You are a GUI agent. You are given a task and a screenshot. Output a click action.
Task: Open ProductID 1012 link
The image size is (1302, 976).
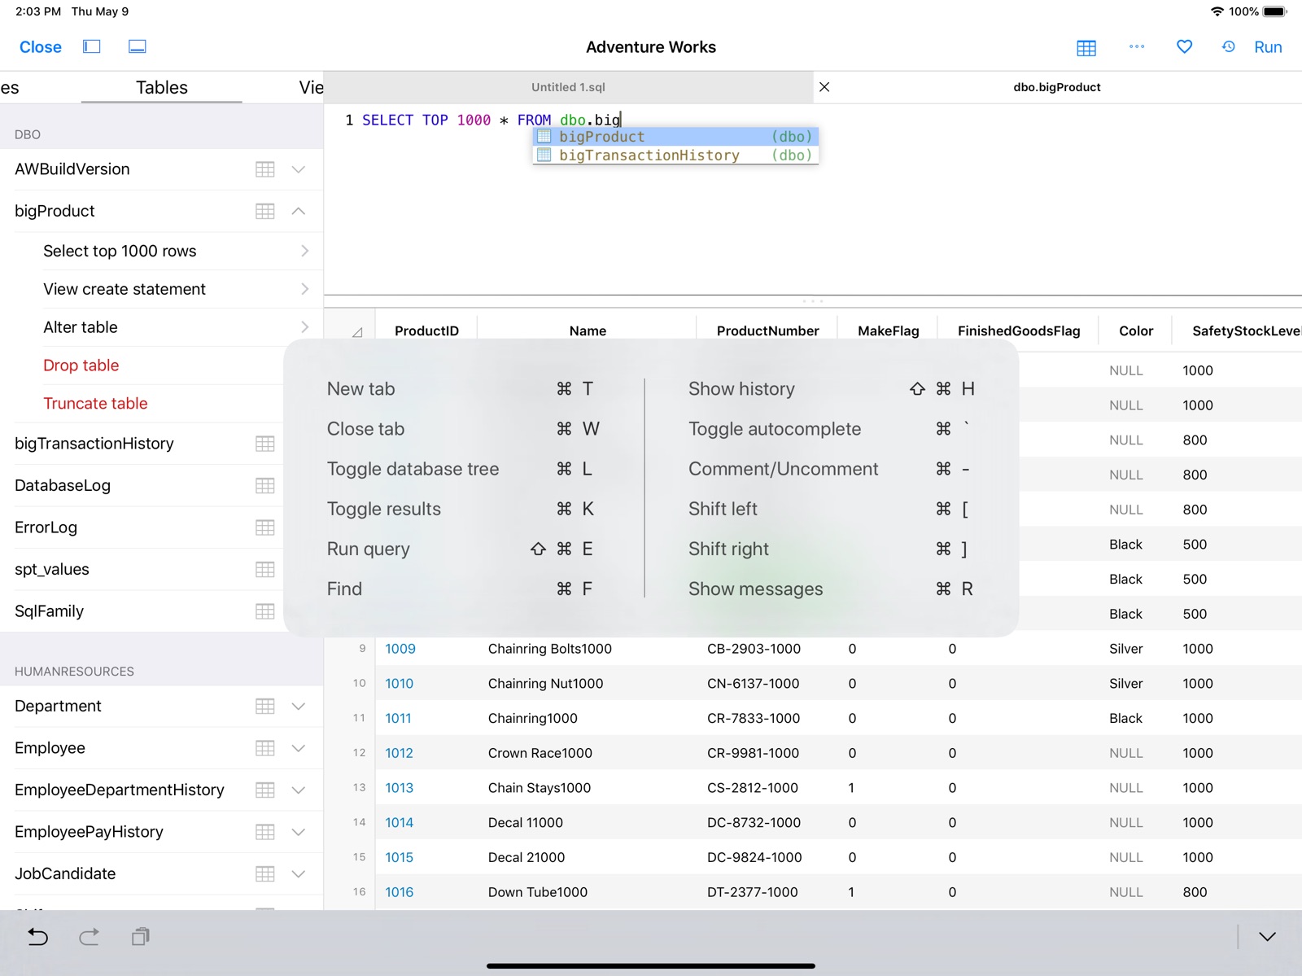(x=399, y=753)
